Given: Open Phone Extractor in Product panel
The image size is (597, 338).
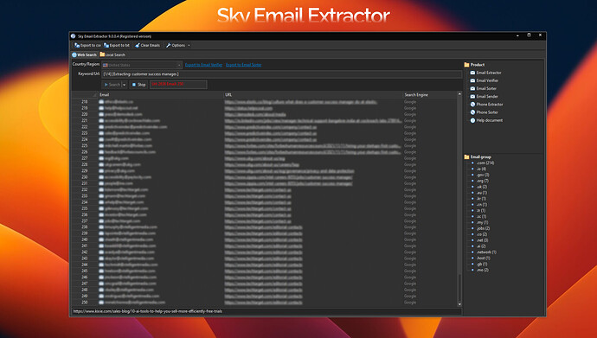Looking at the screenshot, I should [x=486, y=105].
